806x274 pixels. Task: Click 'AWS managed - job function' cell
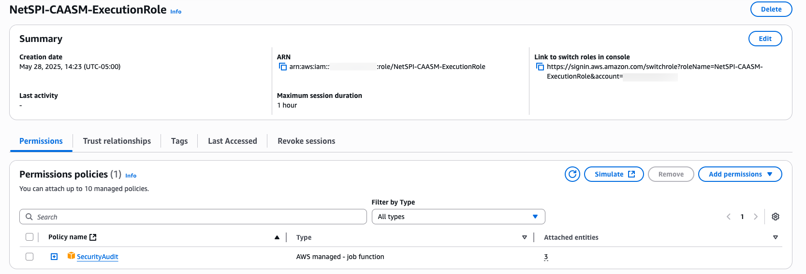coord(340,257)
